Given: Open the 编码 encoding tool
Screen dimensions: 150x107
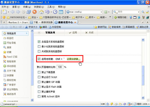Looking at the screenshot, I should [43, 27].
